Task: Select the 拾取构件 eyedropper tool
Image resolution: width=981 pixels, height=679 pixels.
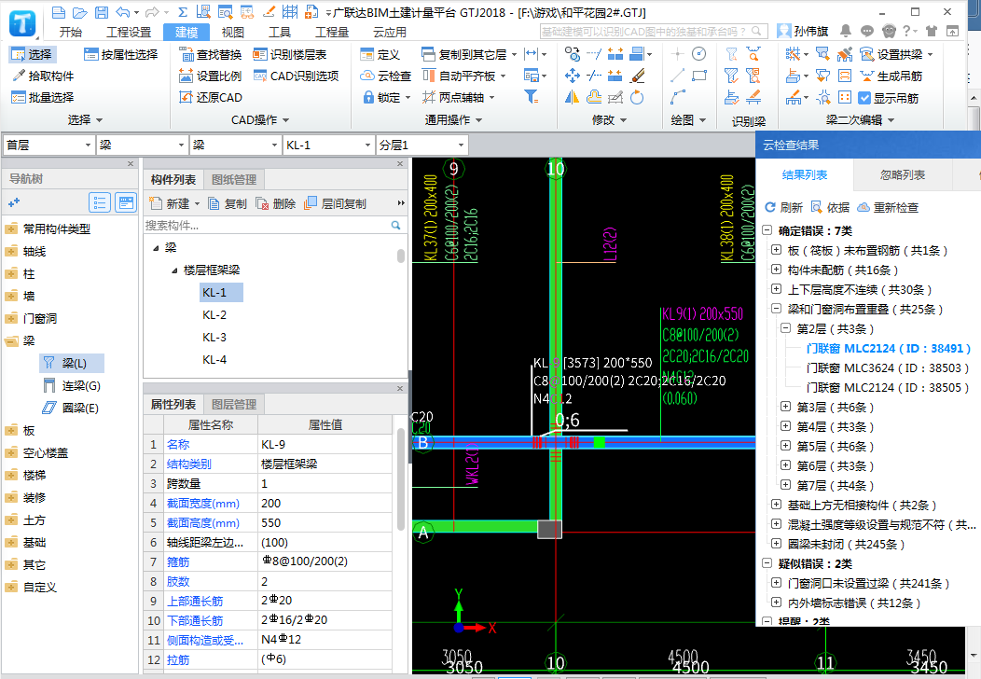Action: coord(19,76)
